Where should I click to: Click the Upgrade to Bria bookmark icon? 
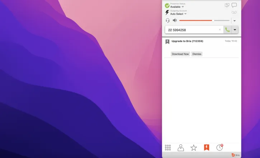tap(167, 42)
